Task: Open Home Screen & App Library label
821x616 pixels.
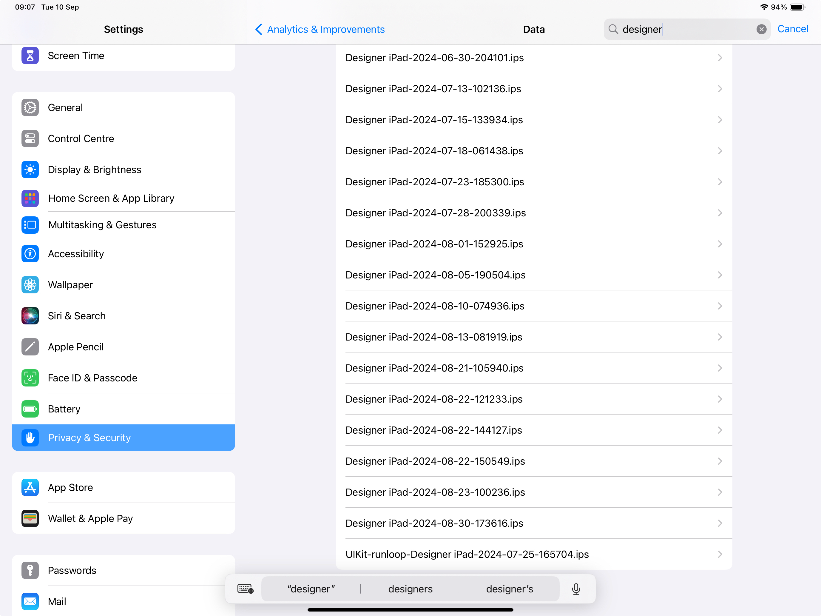Action: point(111,198)
